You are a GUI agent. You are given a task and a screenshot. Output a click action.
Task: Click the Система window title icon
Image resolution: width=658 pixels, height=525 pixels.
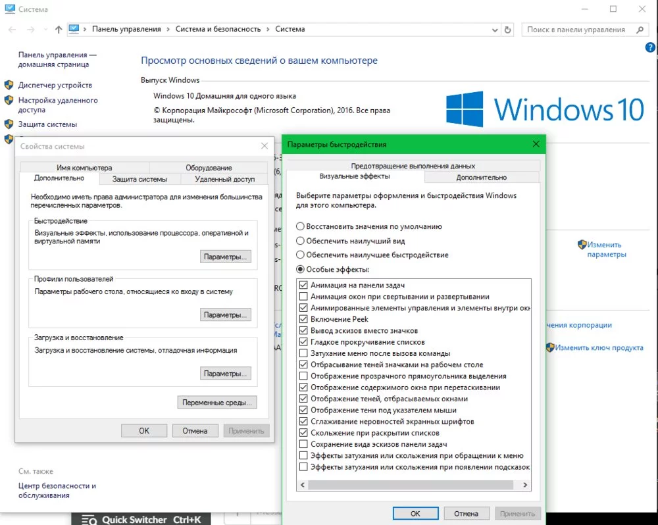pyautogui.click(x=10, y=9)
